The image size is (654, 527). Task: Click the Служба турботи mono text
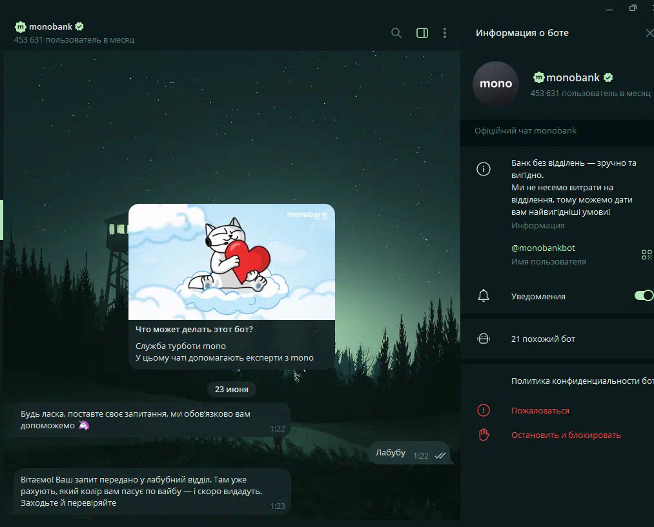(181, 346)
